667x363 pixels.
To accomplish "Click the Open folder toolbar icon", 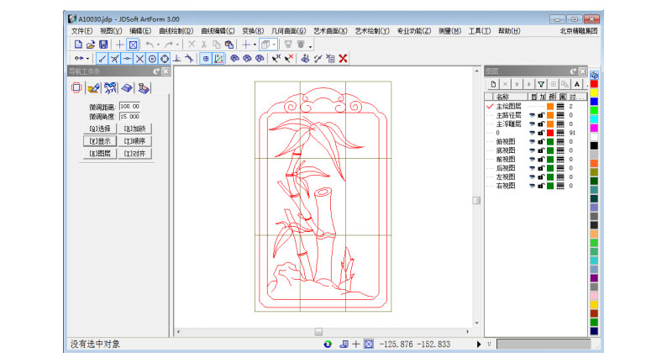I will pyautogui.click(x=91, y=44).
